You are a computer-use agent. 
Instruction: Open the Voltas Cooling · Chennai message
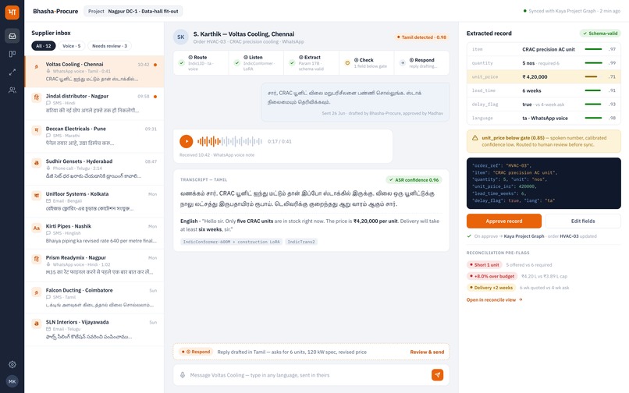coord(94,72)
